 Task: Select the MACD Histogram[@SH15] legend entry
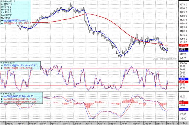coord(20,102)
